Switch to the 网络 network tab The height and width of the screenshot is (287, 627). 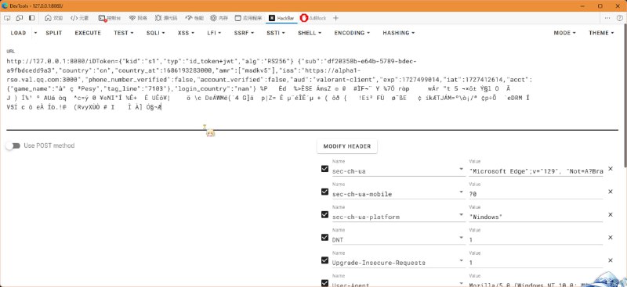[138, 18]
